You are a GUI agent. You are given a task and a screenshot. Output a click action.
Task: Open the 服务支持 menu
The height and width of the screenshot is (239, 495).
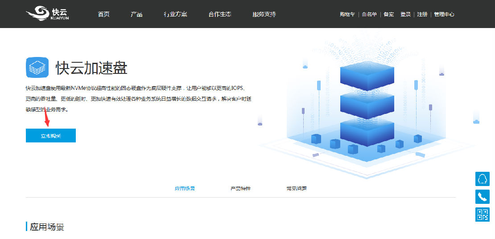(x=264, y=14)
